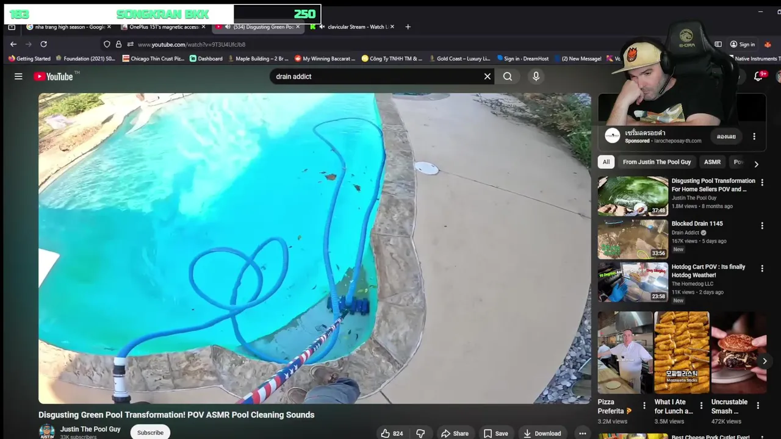Open the Gold Coast Luxury bookmark
This screenshot has height=439, width=781.
pyautogui.click(x=459, y=59)
